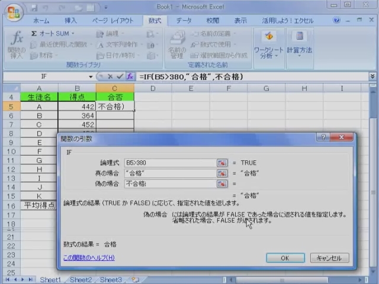The height and width of the screenshot is (284, 379).
Task: Click the formula bar cancel X icon
Action: [x=110, y=77]
